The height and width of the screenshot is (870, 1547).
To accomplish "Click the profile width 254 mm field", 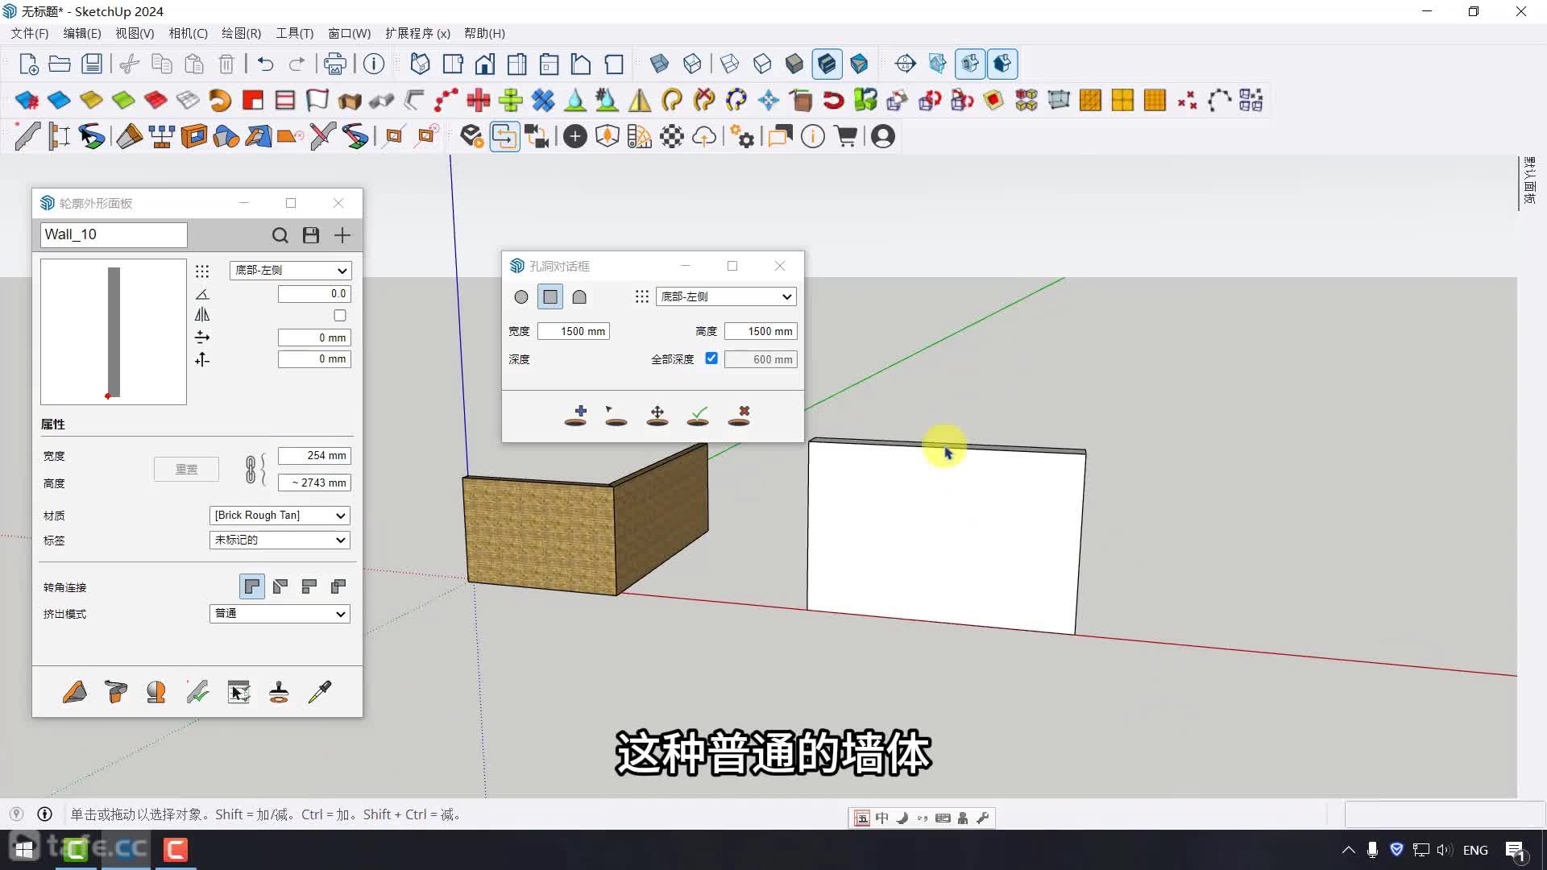I will (x=314, y=456).
